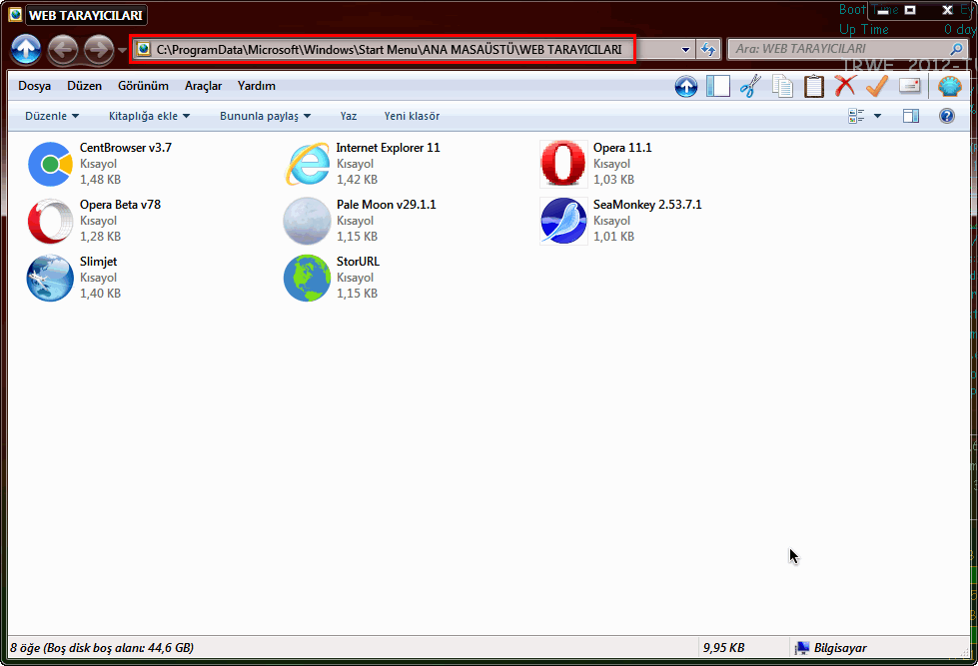Click the Cut scissors icon
This screenshot has height=666, width=978.
pyautogui.click(x=750, y=86)
